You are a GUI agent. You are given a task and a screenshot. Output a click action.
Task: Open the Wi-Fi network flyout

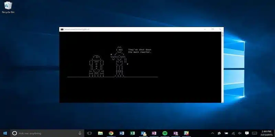tap(233, 133)
